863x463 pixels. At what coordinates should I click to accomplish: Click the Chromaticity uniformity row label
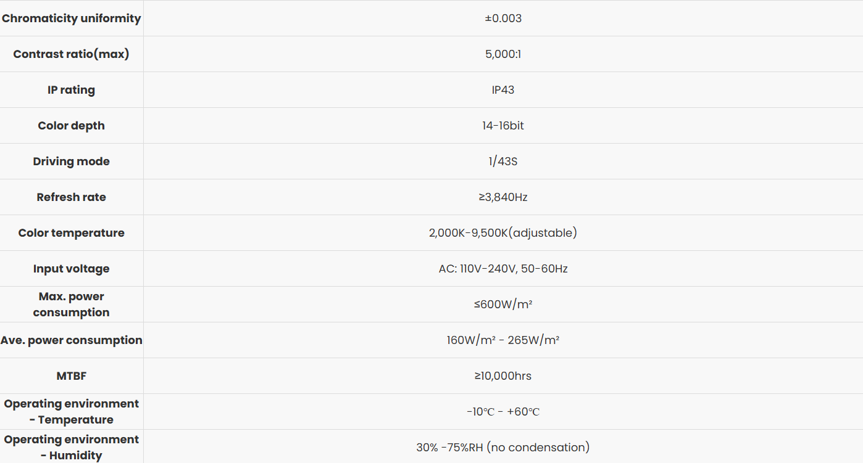click(72, 18)
